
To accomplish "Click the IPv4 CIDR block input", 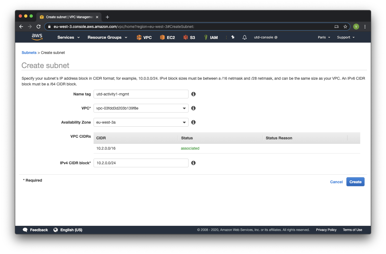I will [141, 163].
